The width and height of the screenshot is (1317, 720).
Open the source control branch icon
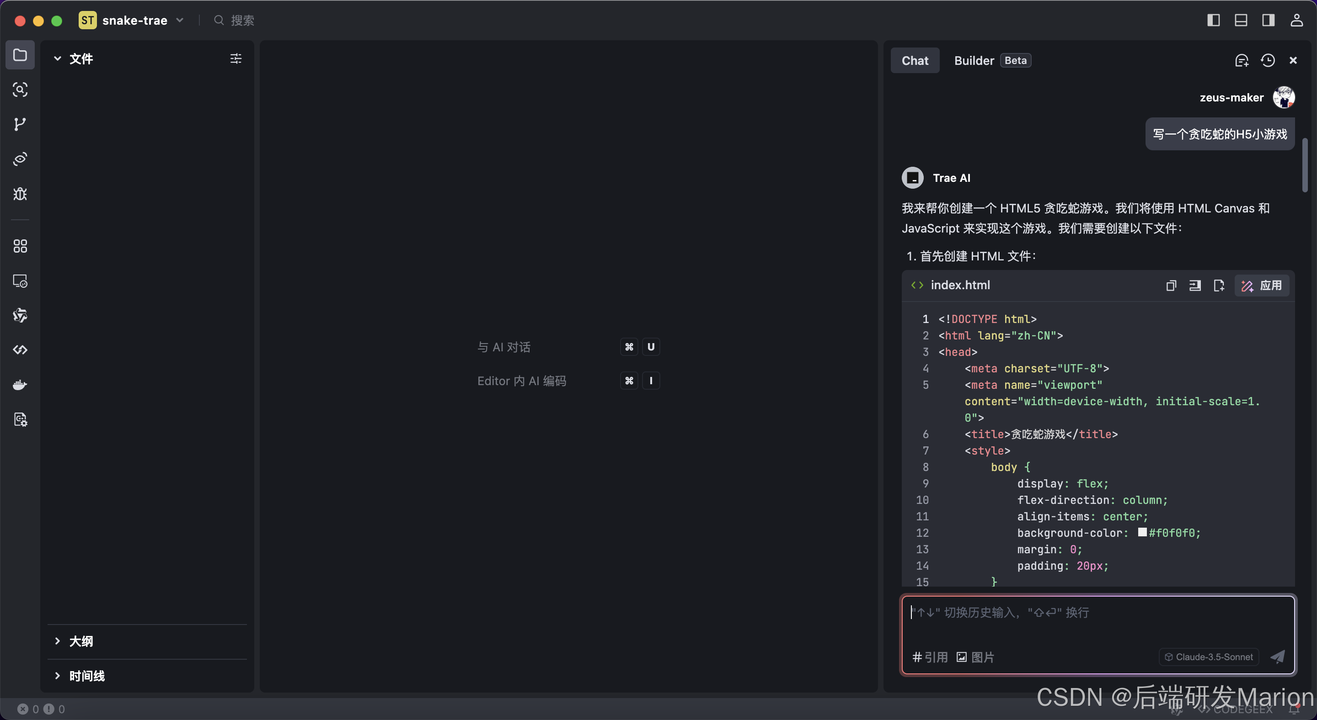(20, 124)
